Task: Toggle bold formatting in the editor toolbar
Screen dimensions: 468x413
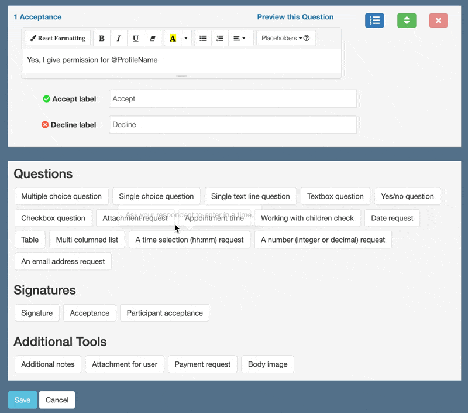Action: (x=102, y=38)
